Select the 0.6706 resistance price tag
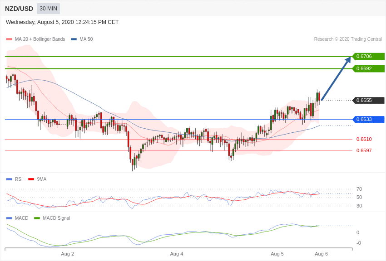 (x=368, y=56)
